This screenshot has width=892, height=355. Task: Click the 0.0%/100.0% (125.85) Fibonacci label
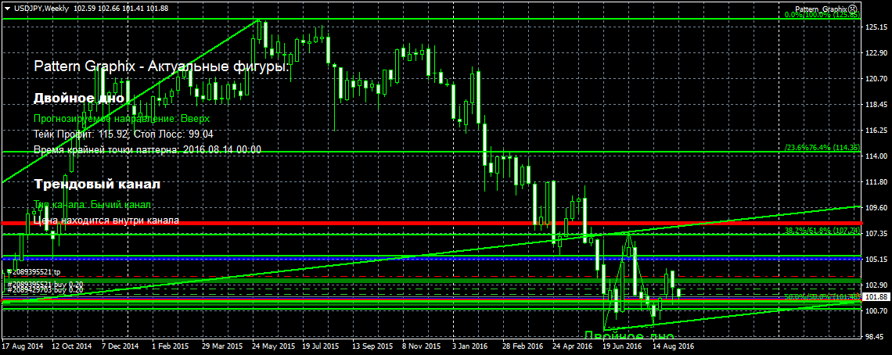(x=822, y=16)
